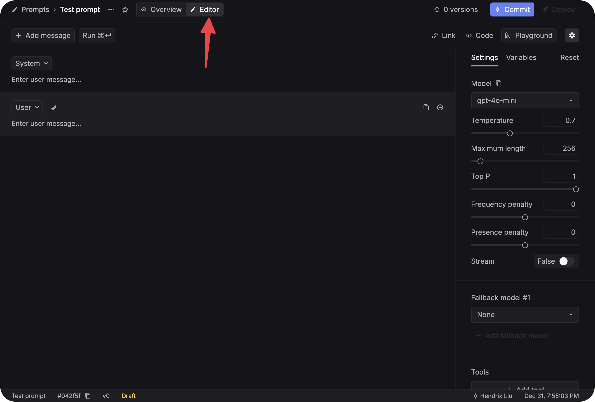This screenshot has height=402, width=595.
Task: Adjust the Frequency penalty slider handle
Action: (x=525, y=217)
